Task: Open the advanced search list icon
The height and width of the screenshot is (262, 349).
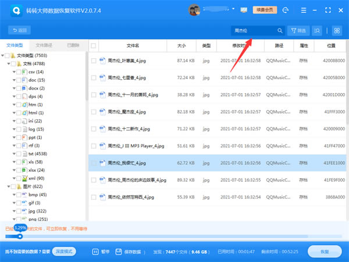Action: [x=317, y=30]
